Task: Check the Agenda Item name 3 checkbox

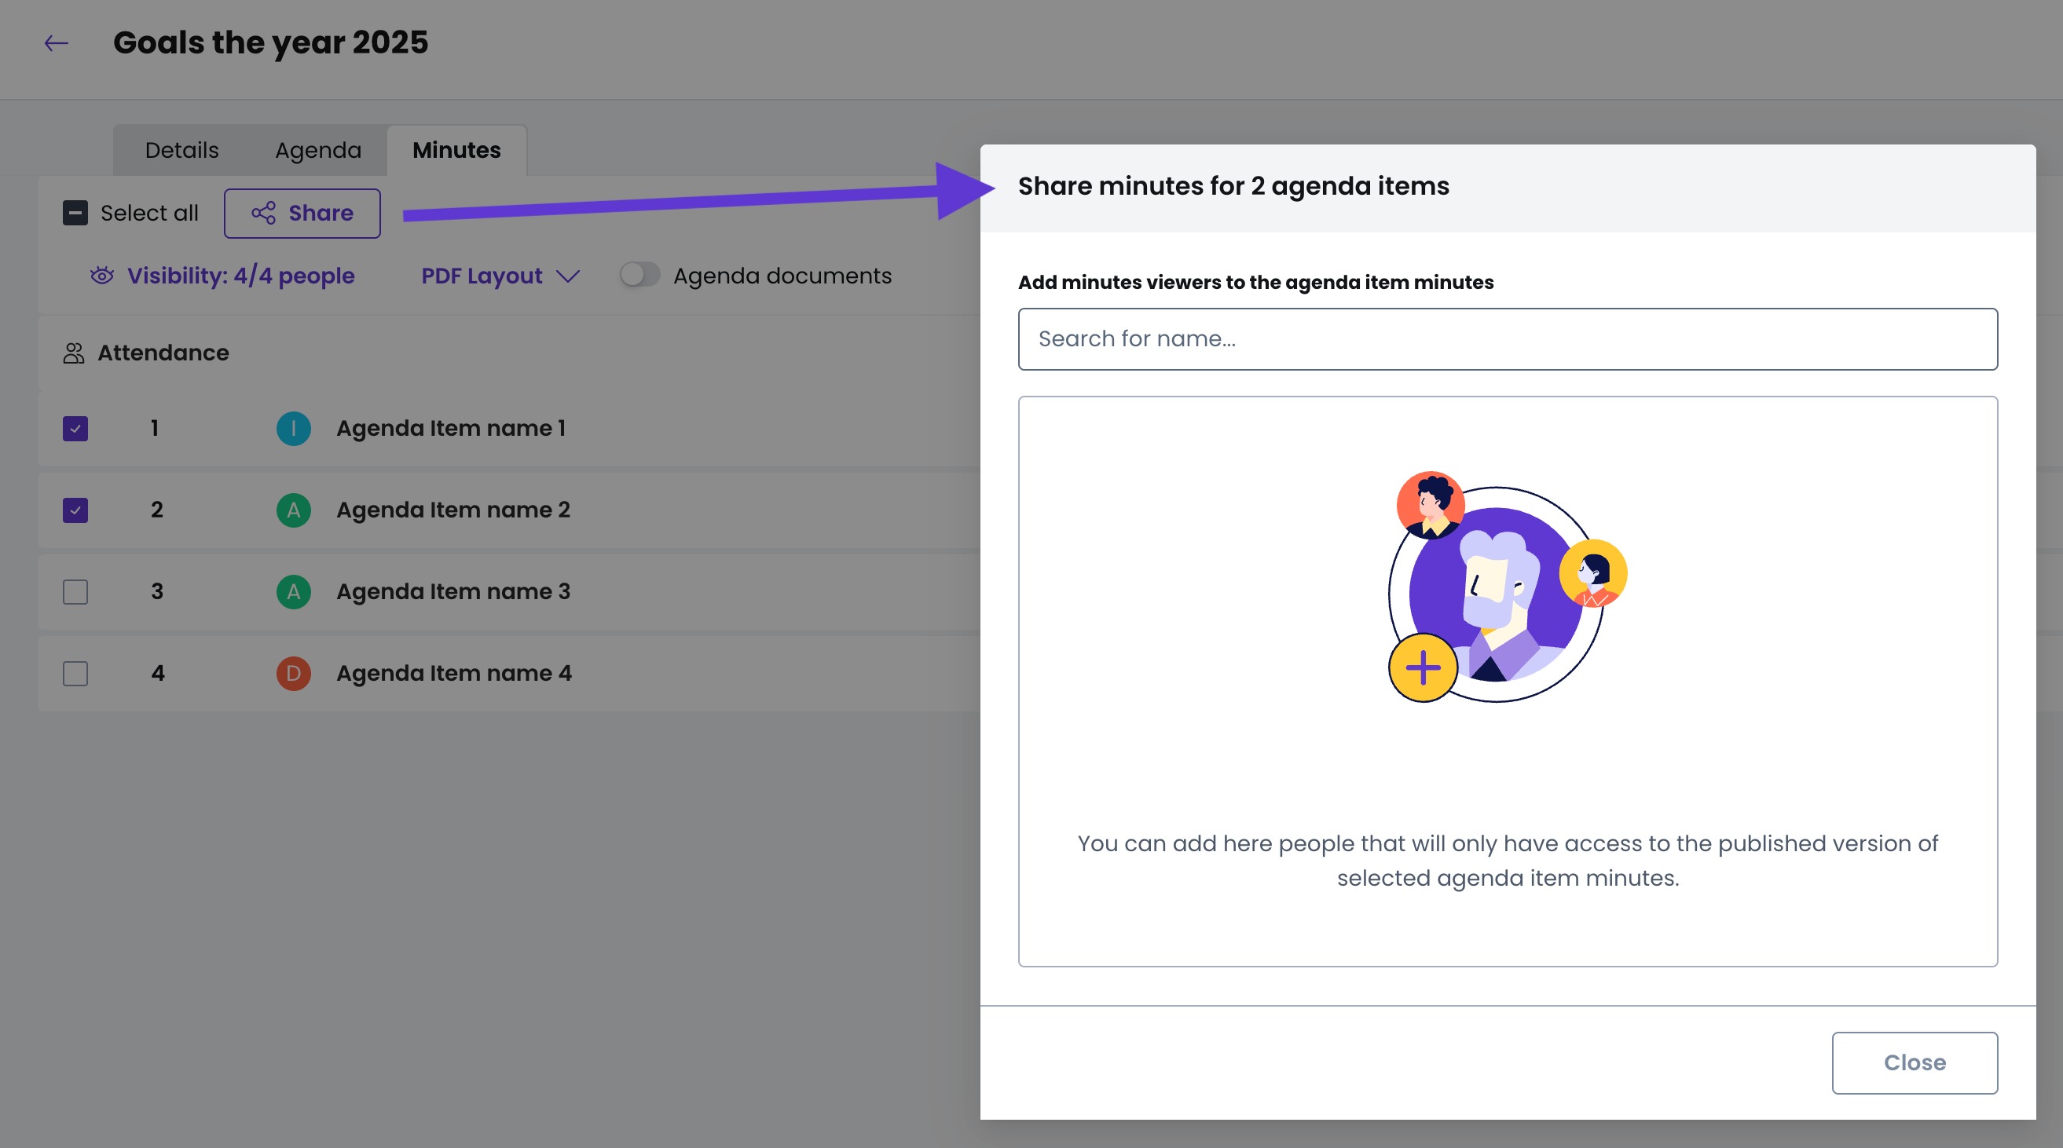Action: click(x=75, y=591)
